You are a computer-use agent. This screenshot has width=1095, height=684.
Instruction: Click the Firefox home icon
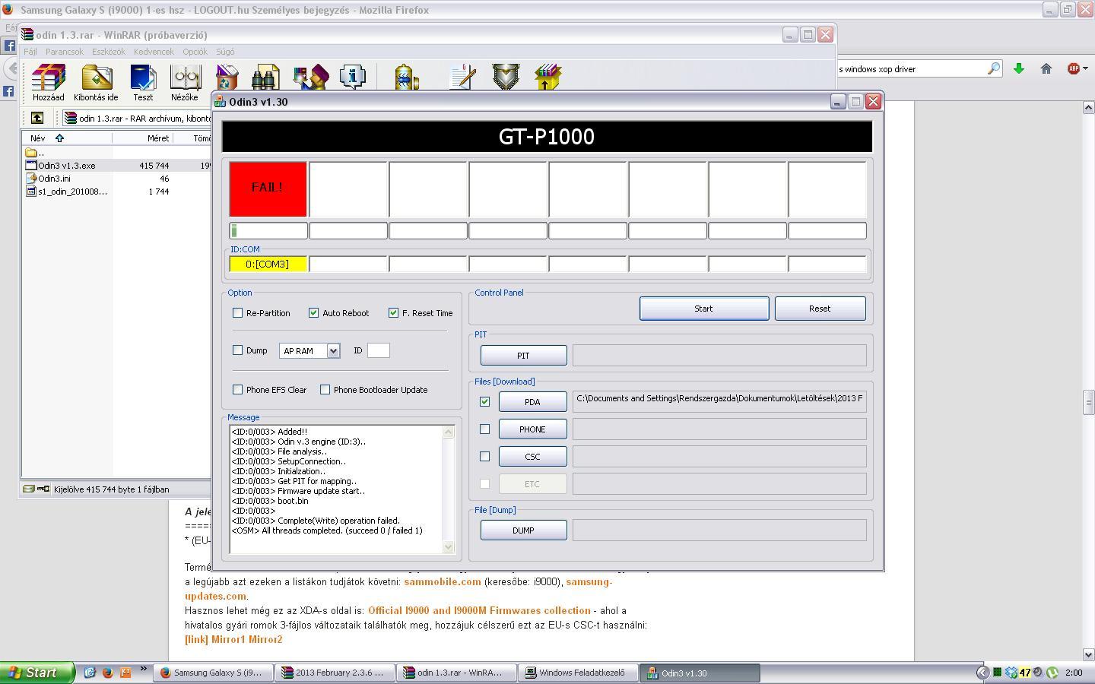(1046, 68)
